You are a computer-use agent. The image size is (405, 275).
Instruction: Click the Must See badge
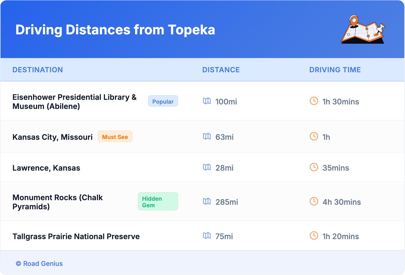[115, 137]
